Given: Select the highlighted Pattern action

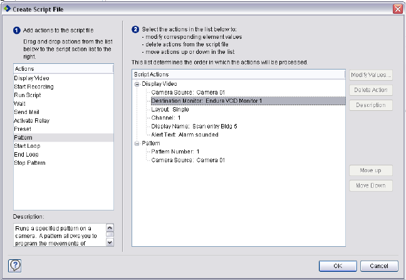Looking at the screenshot, I should pos(63,137).
